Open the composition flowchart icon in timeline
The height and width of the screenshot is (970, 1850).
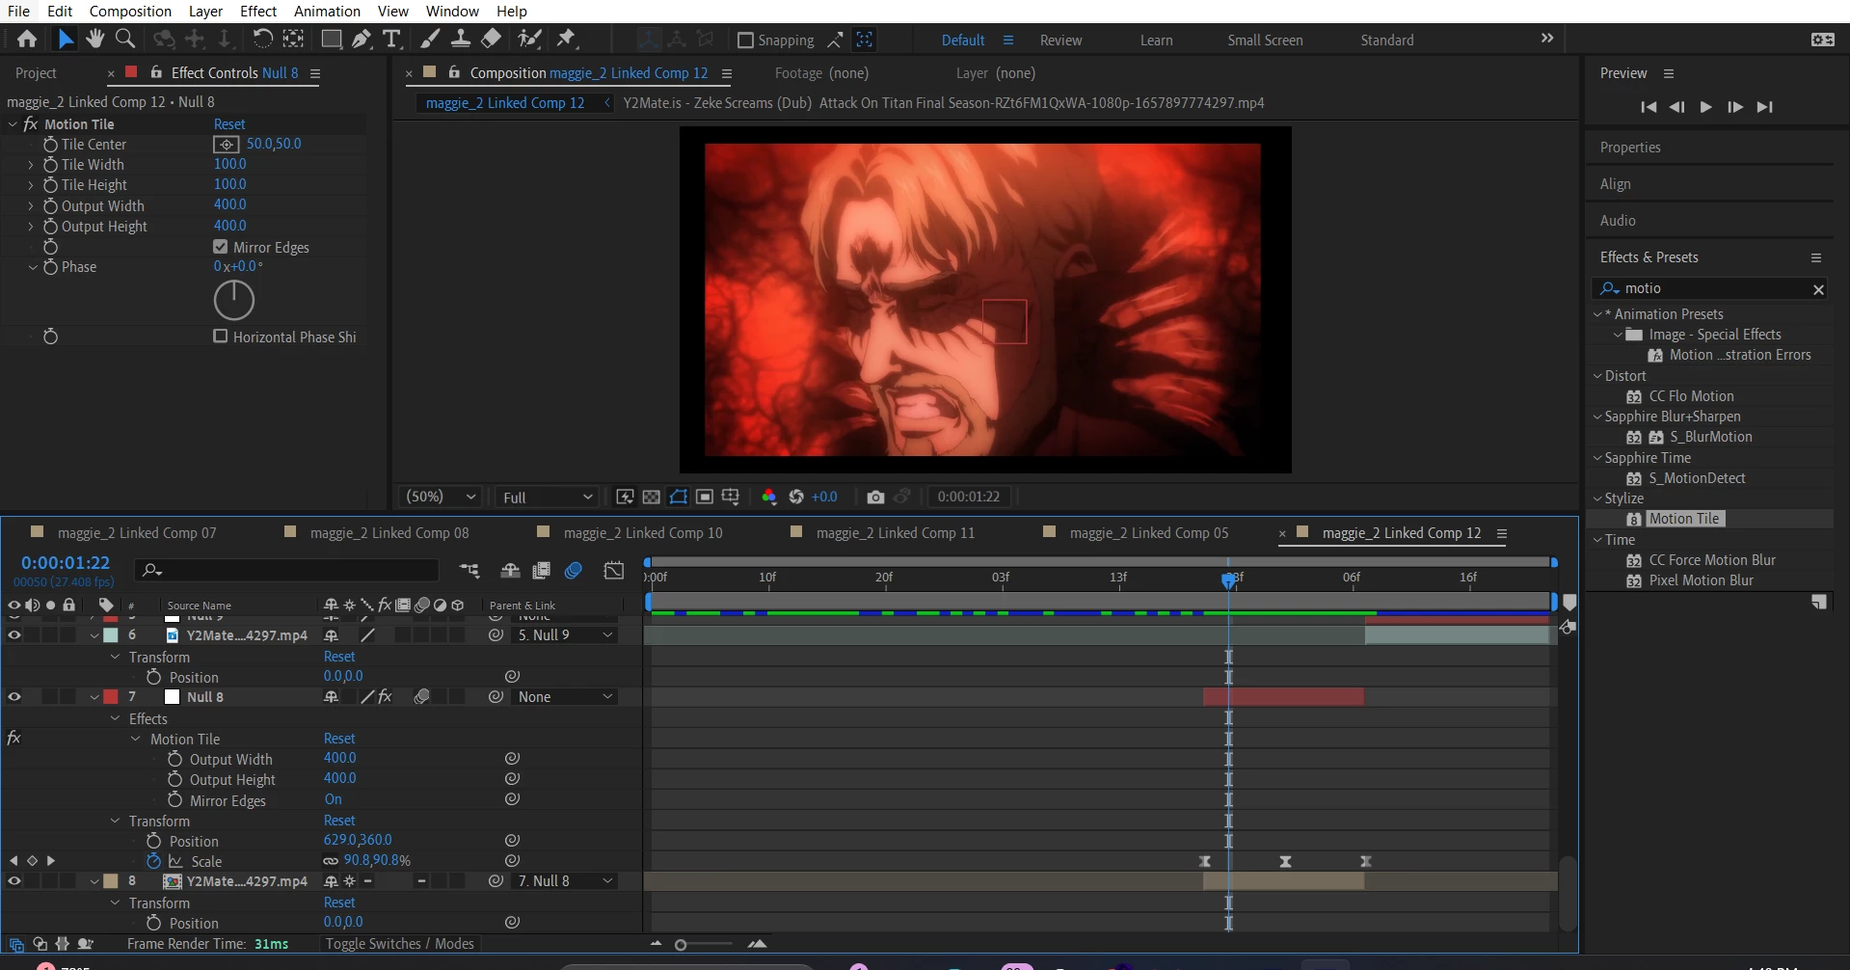click(469, 571)
